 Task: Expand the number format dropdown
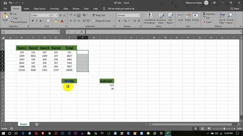(x=139, y=15)
